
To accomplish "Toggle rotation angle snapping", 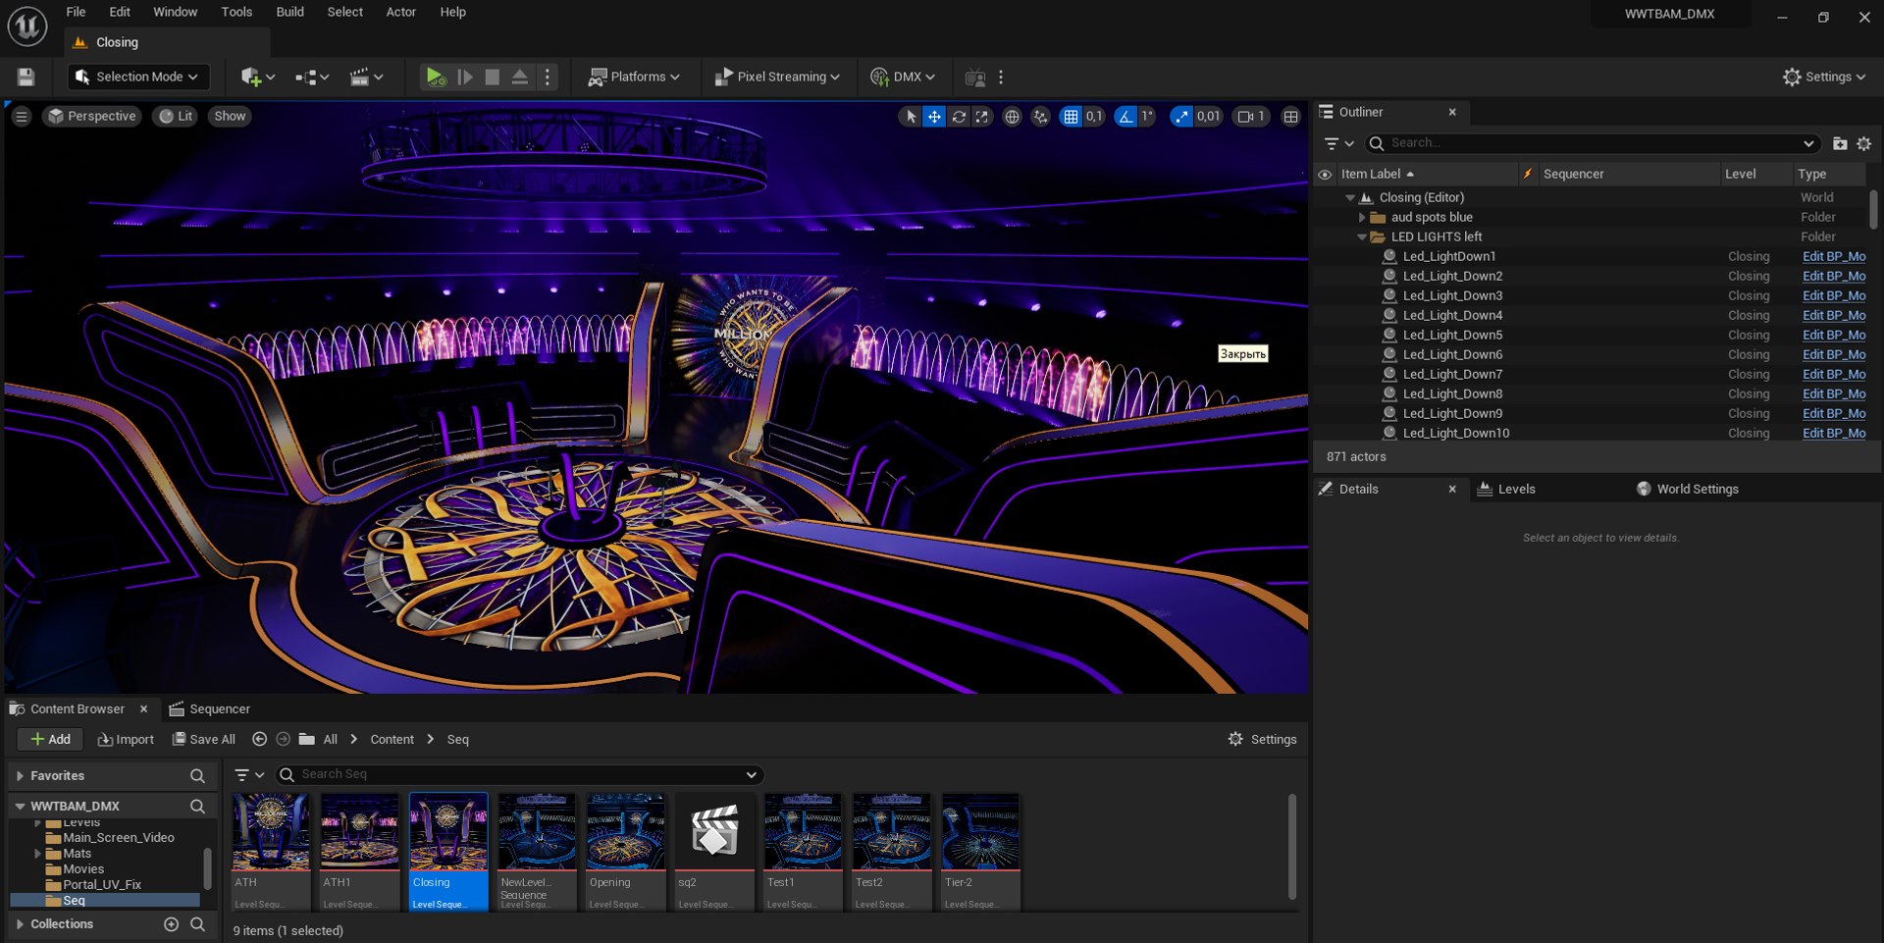I will (x=1125, y=117).
